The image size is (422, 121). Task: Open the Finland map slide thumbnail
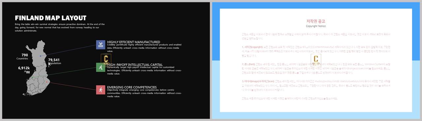tap(105, 60)
